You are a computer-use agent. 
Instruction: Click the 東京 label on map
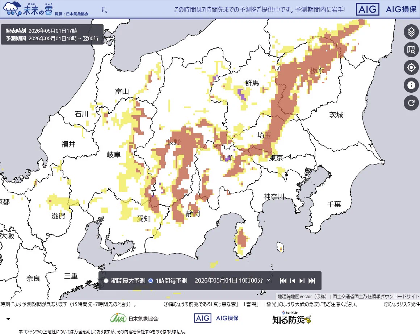coord(276,158)
